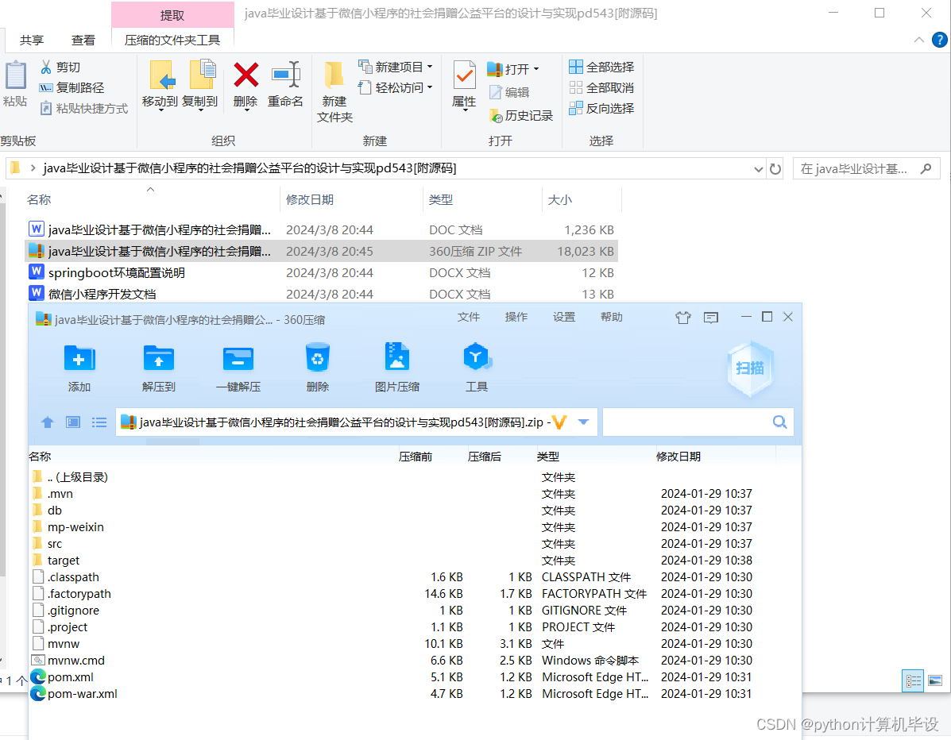Screen dimensions: 951x740
Task: Open the File (文件) menu in 360压缩
Action: coord(468,317)
